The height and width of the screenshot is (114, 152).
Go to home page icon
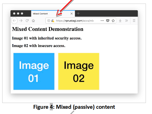click(x=33, y=21)
